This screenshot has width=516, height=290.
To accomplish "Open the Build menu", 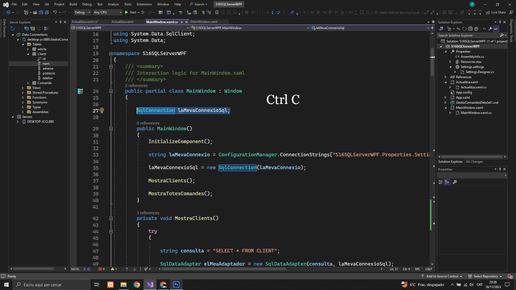I will [73, 4].
